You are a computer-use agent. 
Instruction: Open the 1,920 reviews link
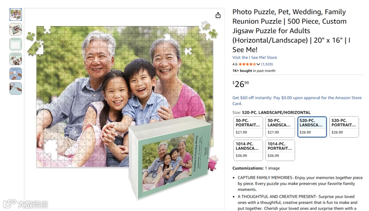pos(267,64)
